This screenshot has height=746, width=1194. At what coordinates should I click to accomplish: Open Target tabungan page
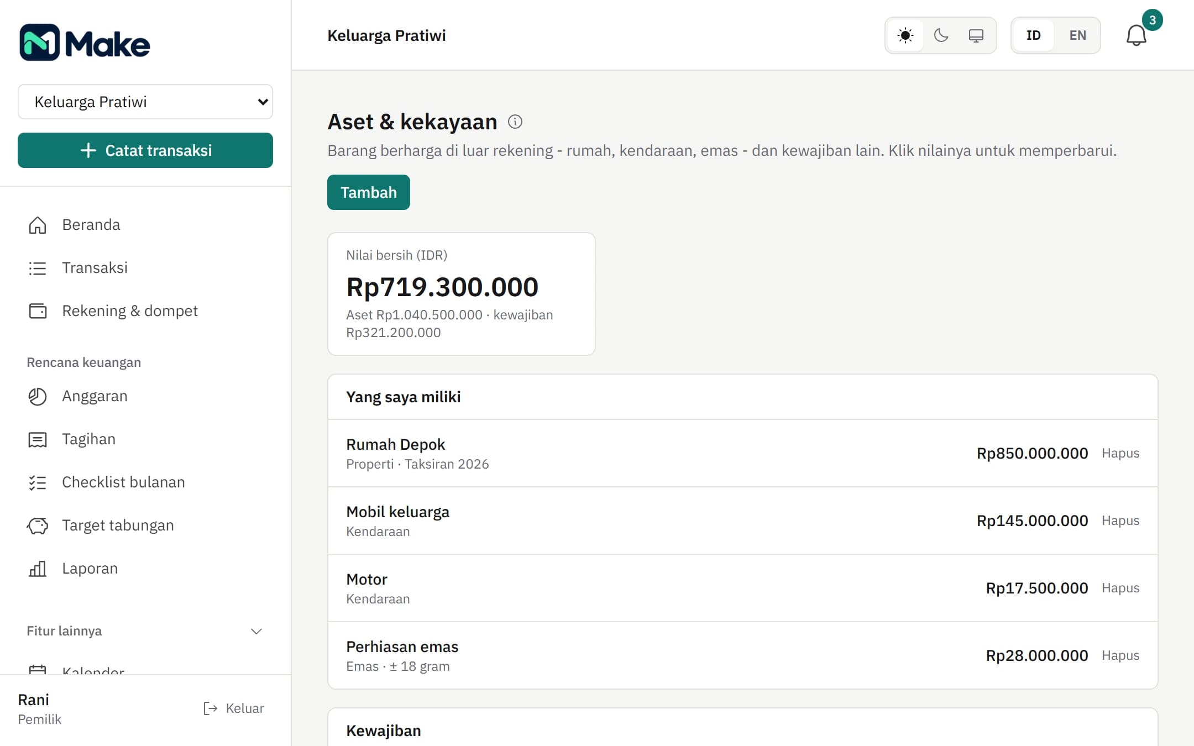(x=145, y=526)
